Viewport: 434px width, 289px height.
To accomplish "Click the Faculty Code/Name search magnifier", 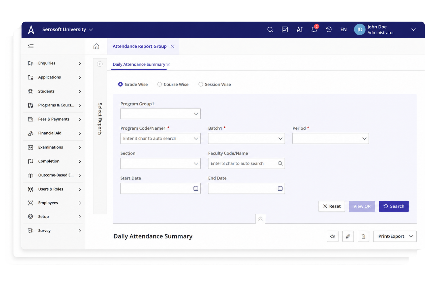I will tap(280, 163).
